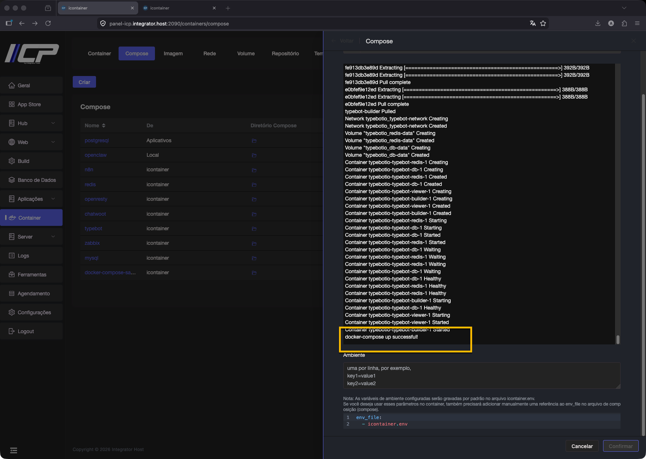Go to the Volume tab
Screen dimensions: 646x459
click(x=246, y=53)
